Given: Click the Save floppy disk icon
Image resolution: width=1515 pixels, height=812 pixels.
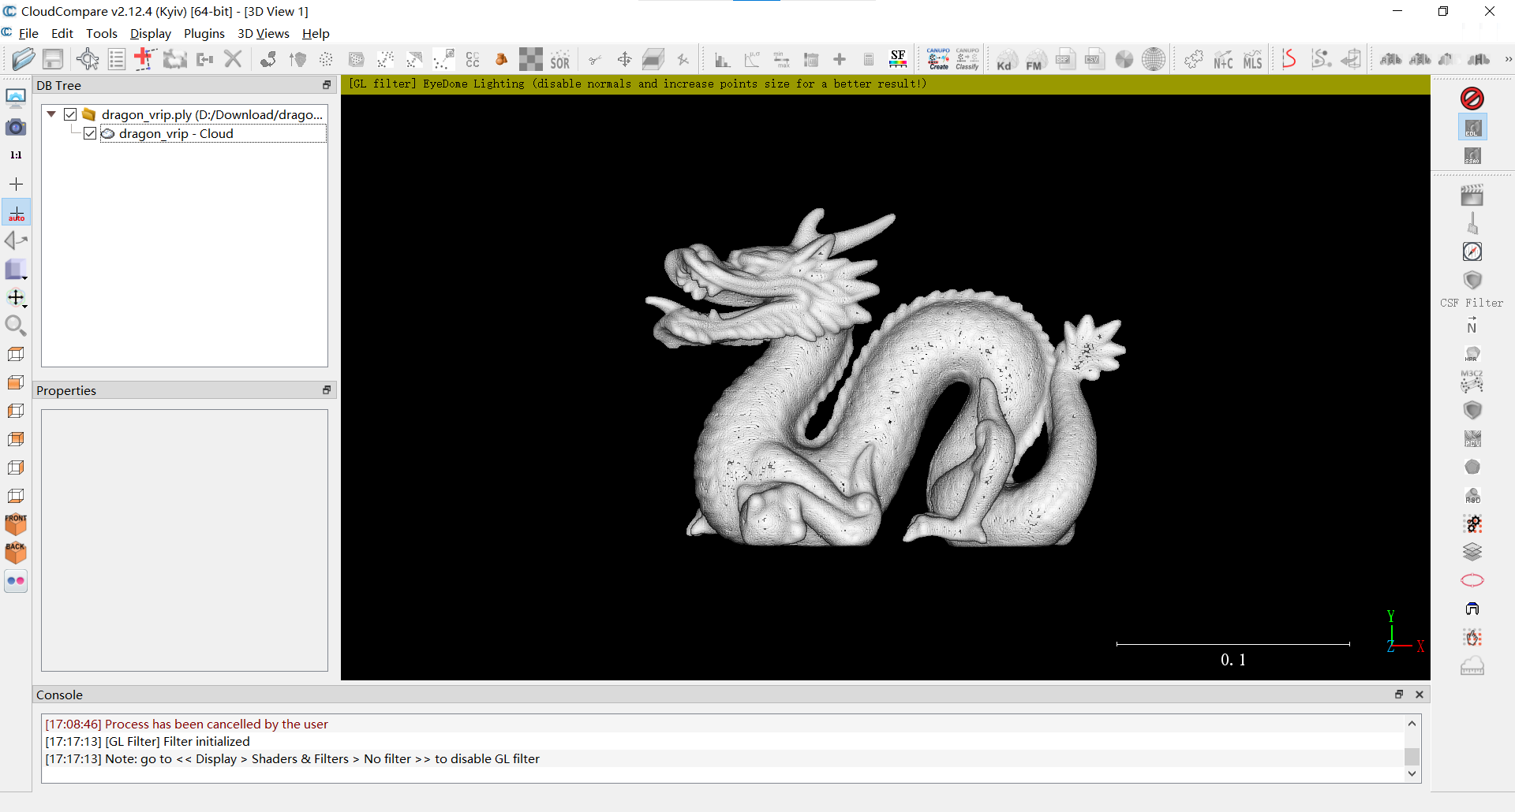Looking at the screenshot, I should [53, 59].
